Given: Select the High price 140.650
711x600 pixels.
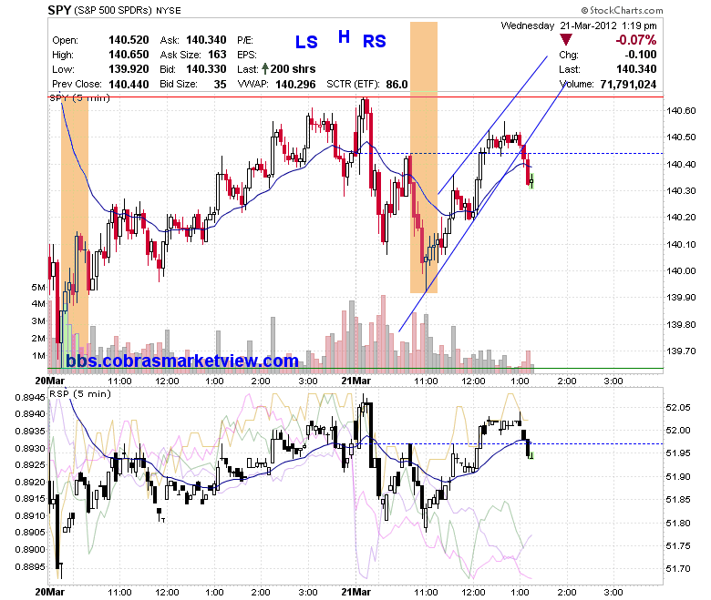Looking at the screenshot, I should (129, 55).
